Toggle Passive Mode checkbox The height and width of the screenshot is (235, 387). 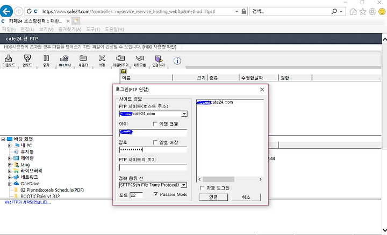click(x=155, y=194)
